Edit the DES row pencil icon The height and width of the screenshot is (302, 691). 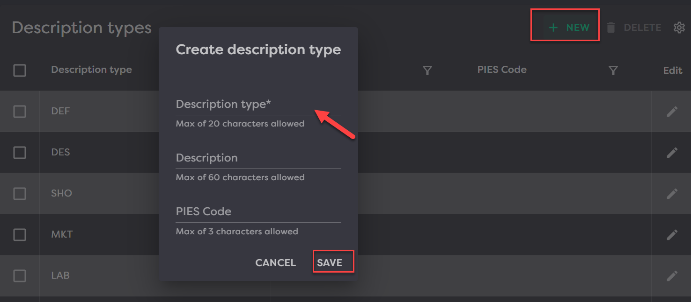point(672,153)
